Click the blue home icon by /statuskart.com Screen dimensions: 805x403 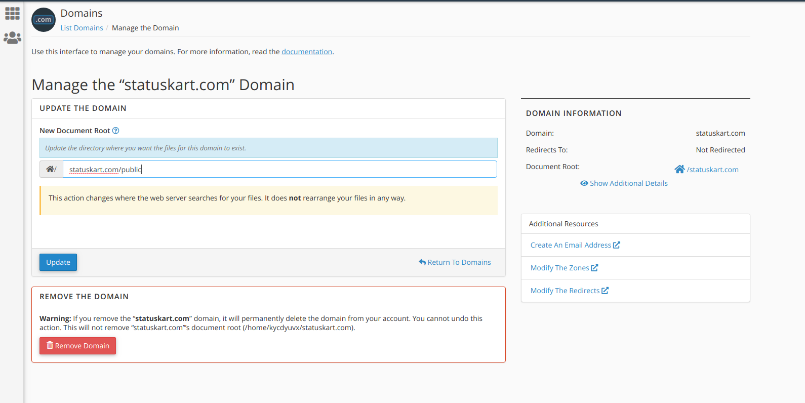[679, 169]
